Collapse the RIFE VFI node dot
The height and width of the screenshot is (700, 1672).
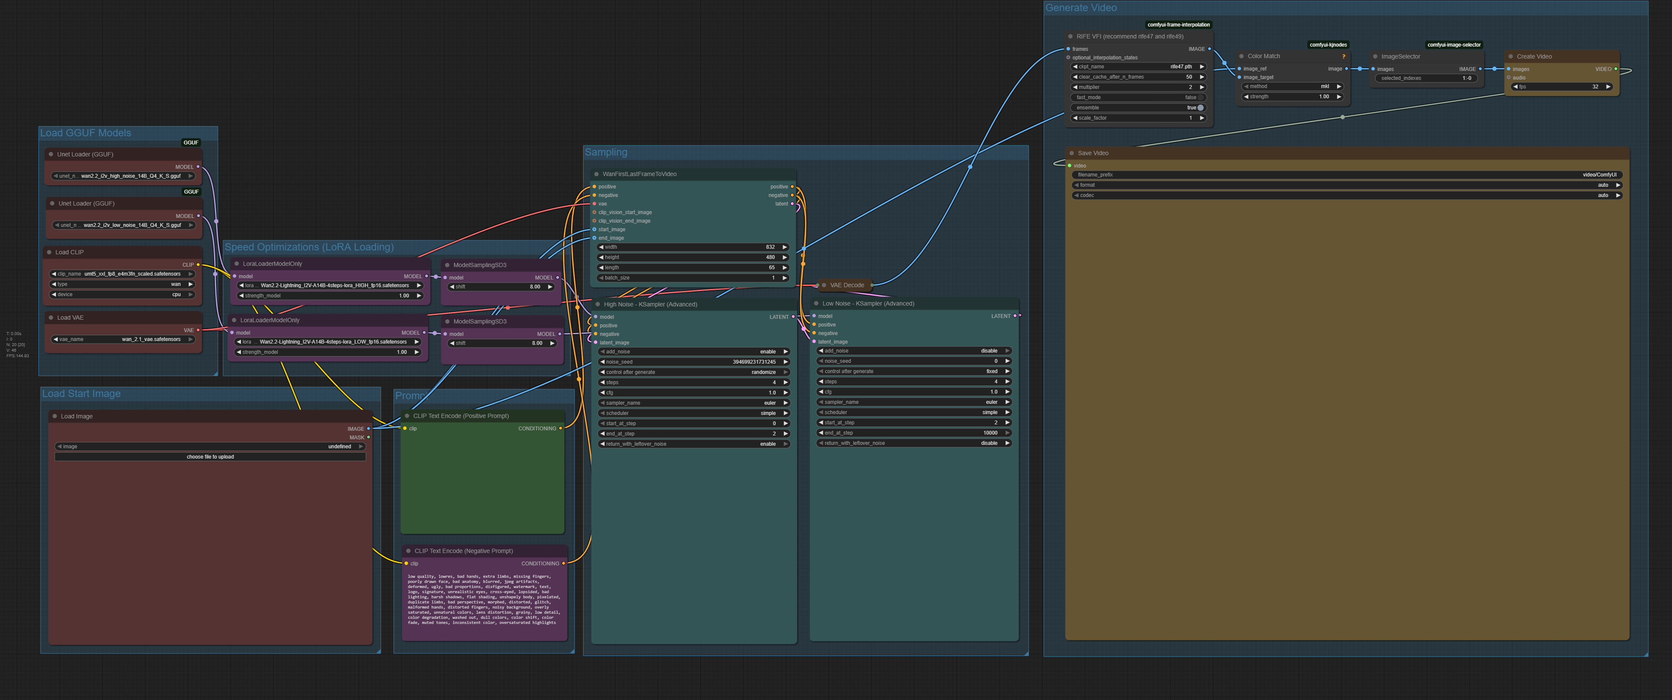click(x=1071, y=36)
